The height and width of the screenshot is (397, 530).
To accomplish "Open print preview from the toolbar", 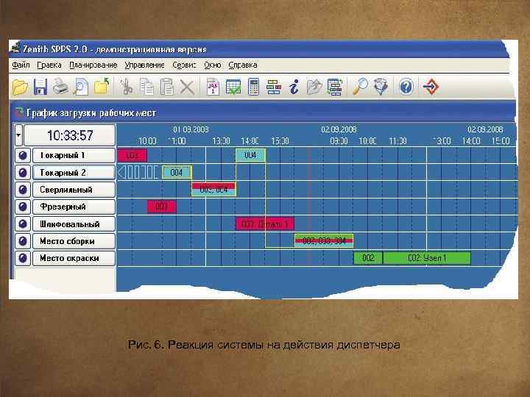I will (x=81, y=87).
